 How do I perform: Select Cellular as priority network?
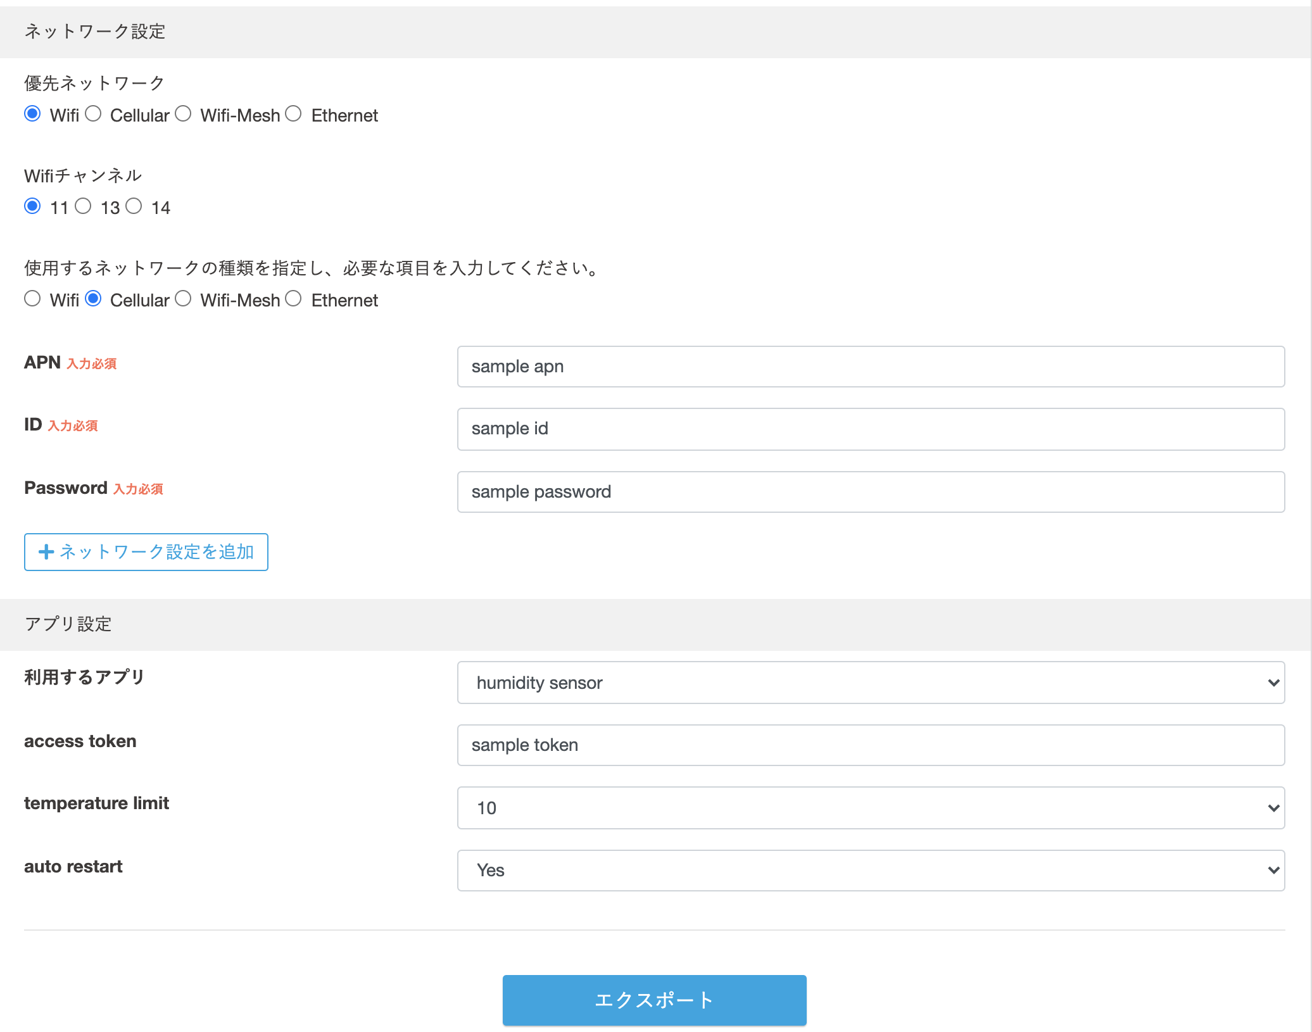[93, 114]
